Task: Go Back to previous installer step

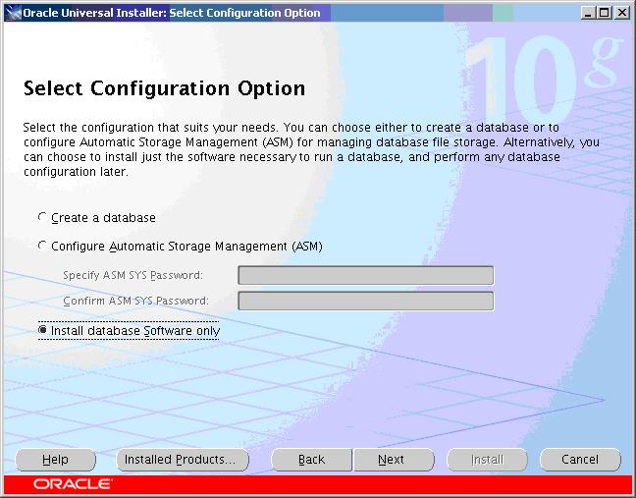Action: pos(311,460)
